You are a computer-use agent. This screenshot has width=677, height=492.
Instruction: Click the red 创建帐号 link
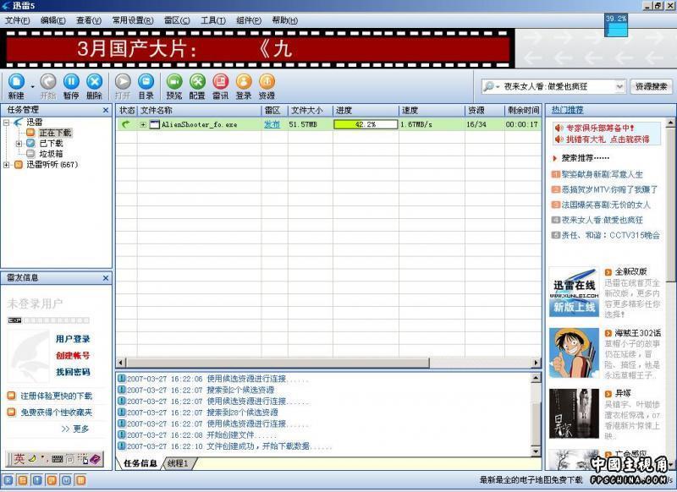[x=73, y=356]
